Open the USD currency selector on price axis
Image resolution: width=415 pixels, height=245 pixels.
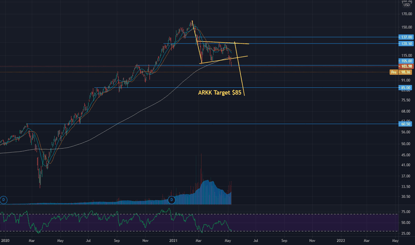407,5
